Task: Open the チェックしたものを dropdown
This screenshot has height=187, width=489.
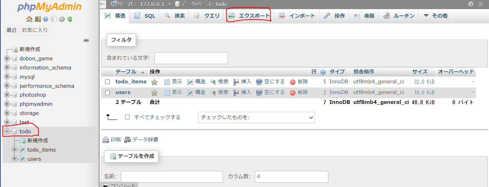Action: tap(256, 117)
